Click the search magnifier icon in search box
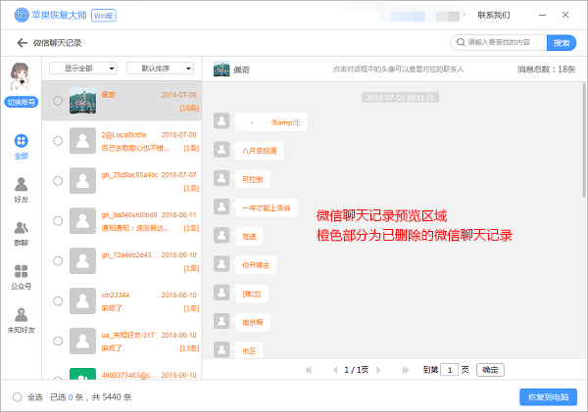Screen dimensions: 588x412 point(461,42)
